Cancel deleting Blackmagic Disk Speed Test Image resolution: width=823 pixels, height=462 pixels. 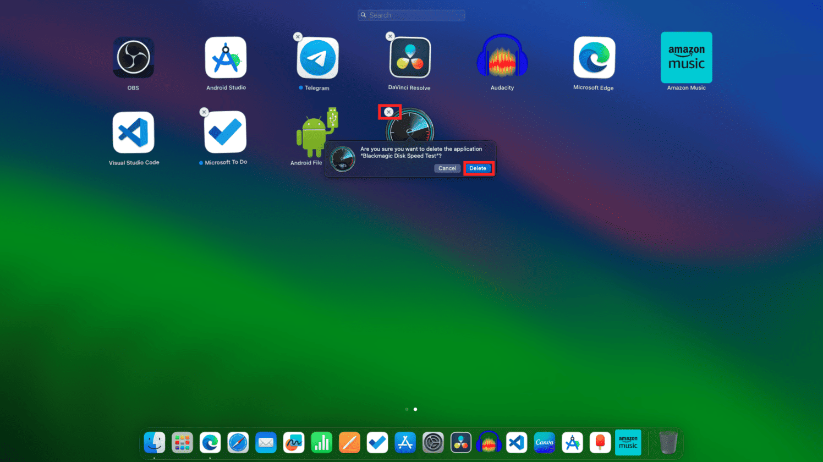tap(447, 168)
